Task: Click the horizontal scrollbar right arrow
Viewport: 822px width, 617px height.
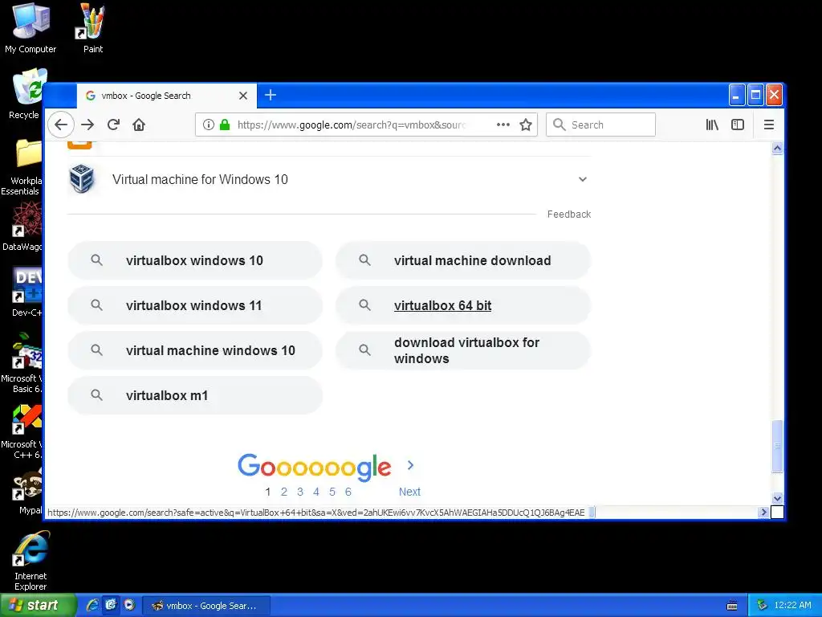Action: click(x=763, y=512)
